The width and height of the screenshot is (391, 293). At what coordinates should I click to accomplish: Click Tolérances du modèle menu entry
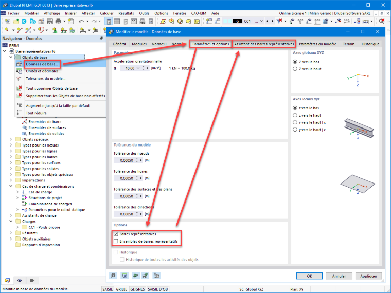pos(46,79)
